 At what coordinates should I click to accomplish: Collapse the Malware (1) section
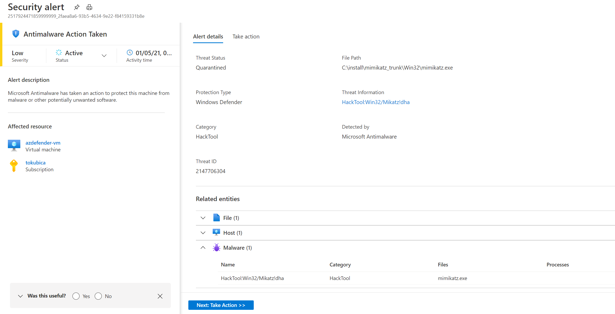203,248
